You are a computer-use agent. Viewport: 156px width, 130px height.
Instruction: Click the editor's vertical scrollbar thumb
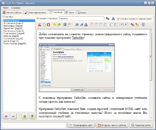tap(151, 57)
